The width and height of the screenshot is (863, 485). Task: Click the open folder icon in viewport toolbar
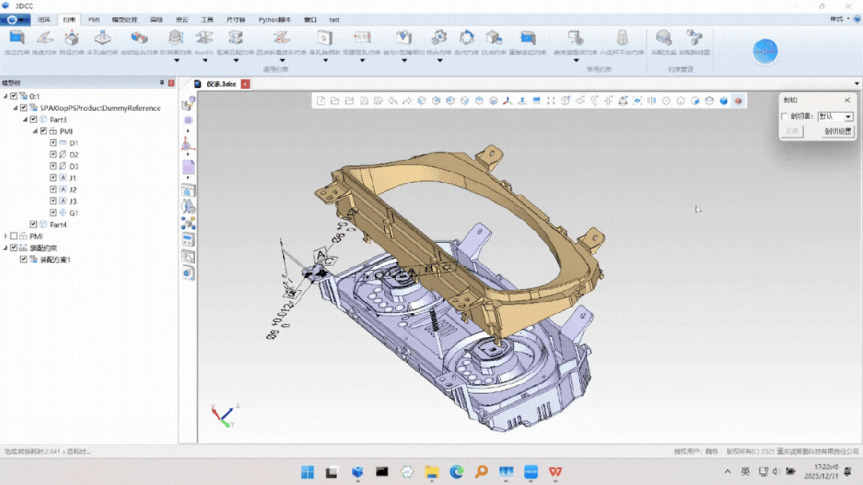(x=334, y=101)
